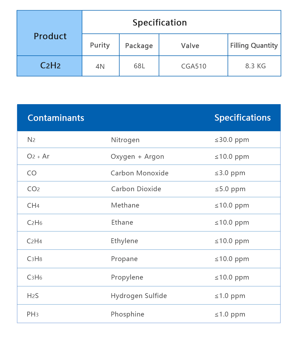Click the Specification table heading
This screenshot has width=304, height=358.
(160, 23)
